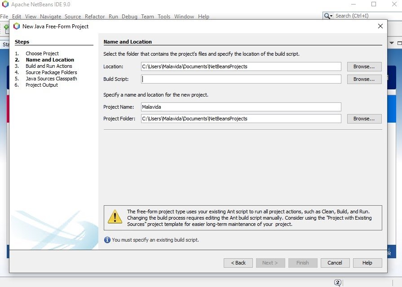402x287 pixels.
Task: Click the Apache NetBeans logo in the title bar
Action: (5, 4)
